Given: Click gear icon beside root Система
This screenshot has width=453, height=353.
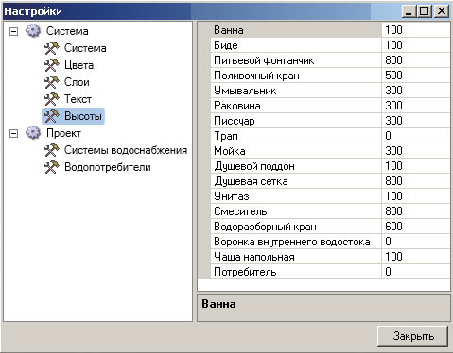Looking at the screenshot, I should (x=33, y=31).
